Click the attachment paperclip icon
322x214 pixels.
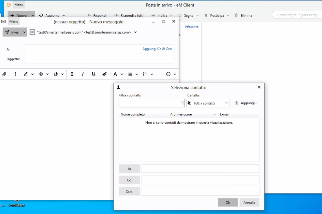click(x=4, y=74)
